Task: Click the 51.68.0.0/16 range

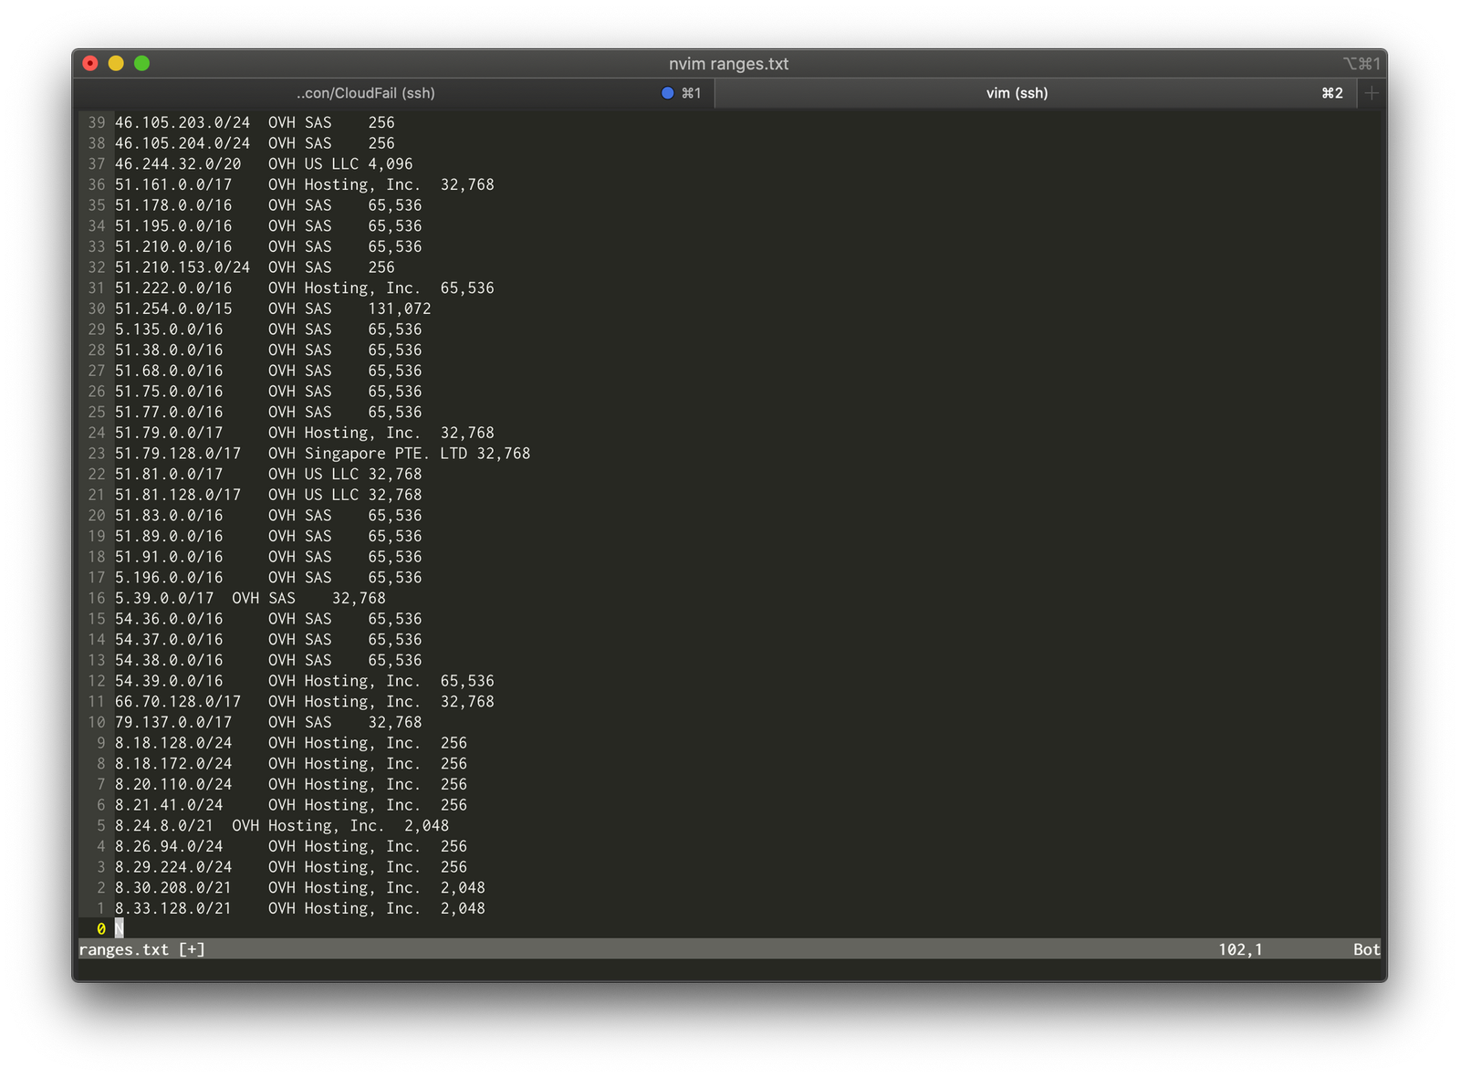Action: 169,371
